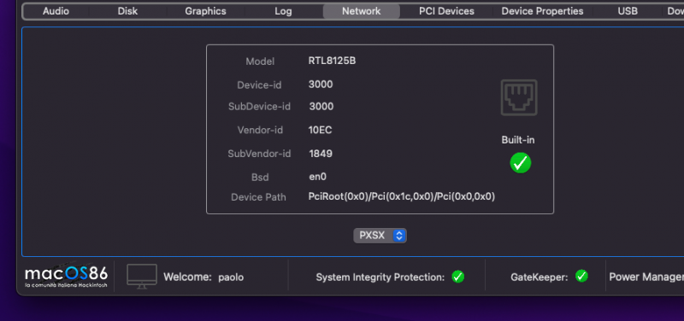Switch to PCI Devices tab
Viewport: 684px width, 321px height.
tap(446, 11)
